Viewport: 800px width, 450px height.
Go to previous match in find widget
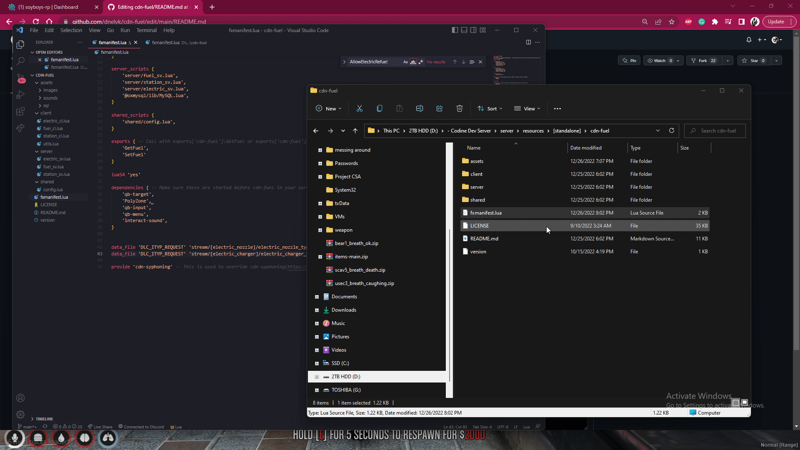[455, 62]
